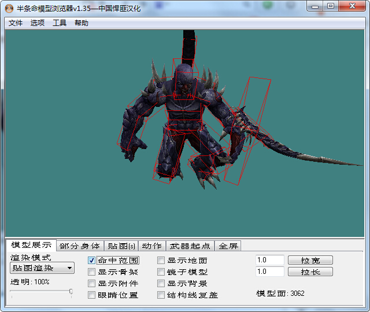The width and height of the screenshot is (370, 312).
Task: Switch to the 模型展示 tab
Action: [31, 245]
